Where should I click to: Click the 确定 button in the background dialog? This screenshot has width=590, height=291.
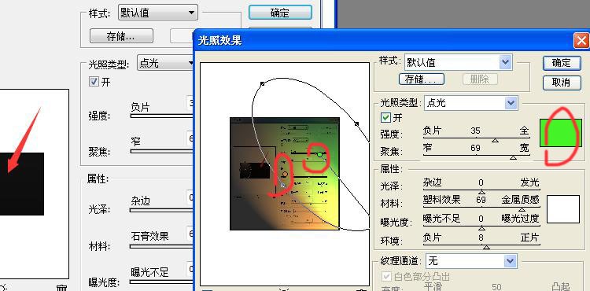(x=280, y=13)
